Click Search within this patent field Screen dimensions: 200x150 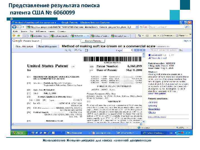coord(164,50)
